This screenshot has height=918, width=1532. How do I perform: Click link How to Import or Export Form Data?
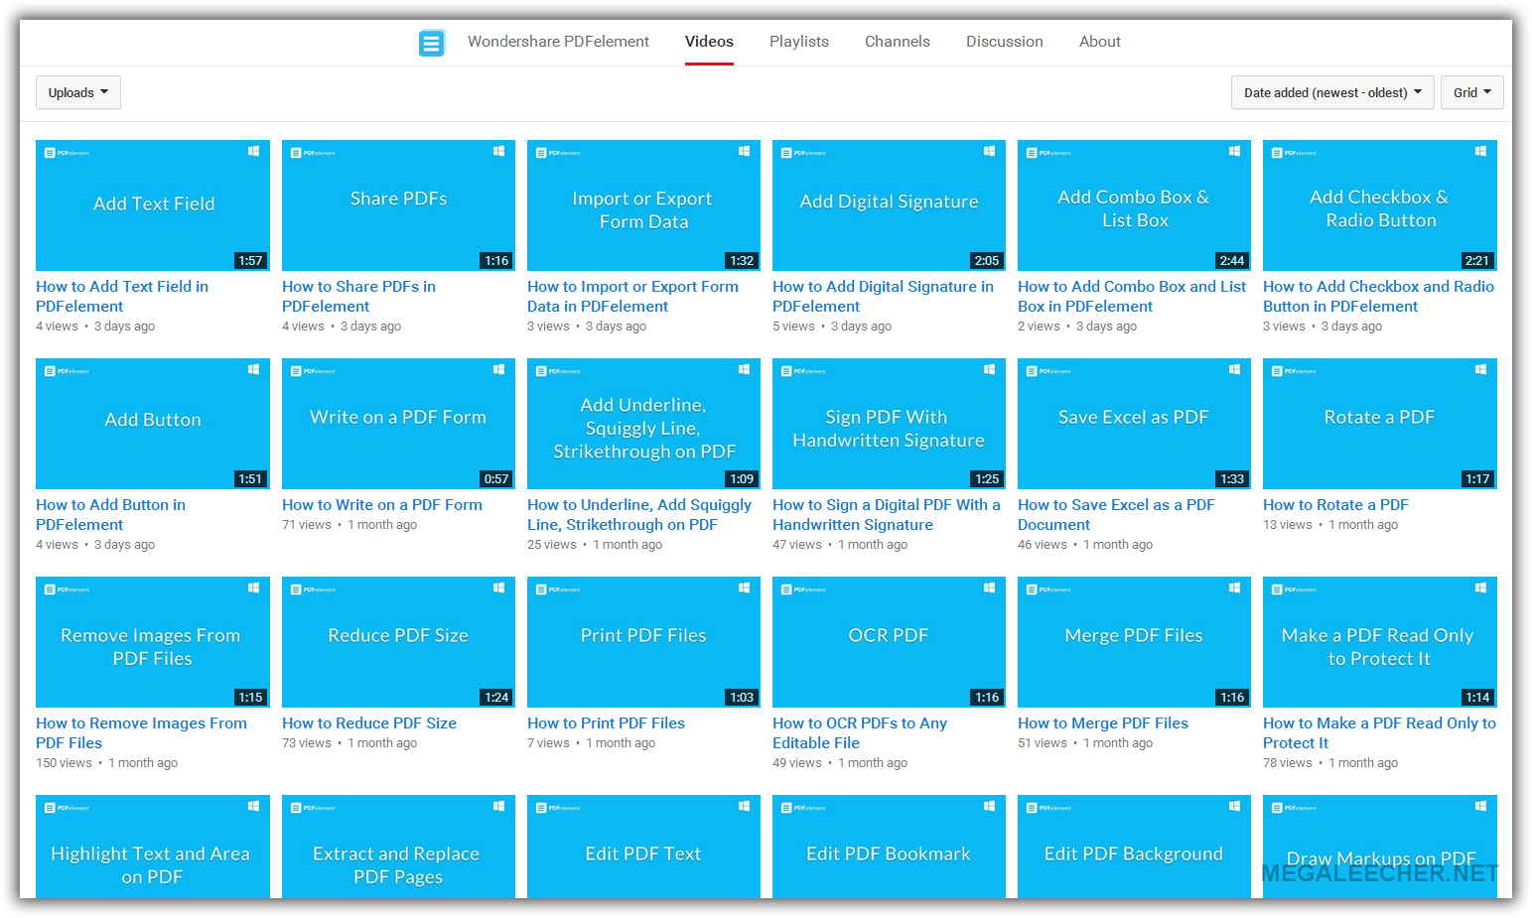632,296
